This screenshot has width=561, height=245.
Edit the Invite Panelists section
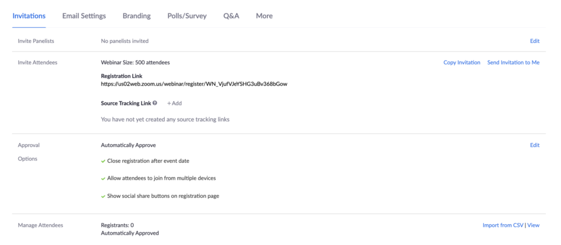(x=535, y=41)
